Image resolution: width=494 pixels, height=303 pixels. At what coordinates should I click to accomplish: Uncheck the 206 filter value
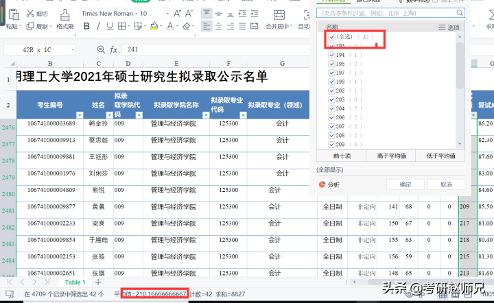pos(331,117)
